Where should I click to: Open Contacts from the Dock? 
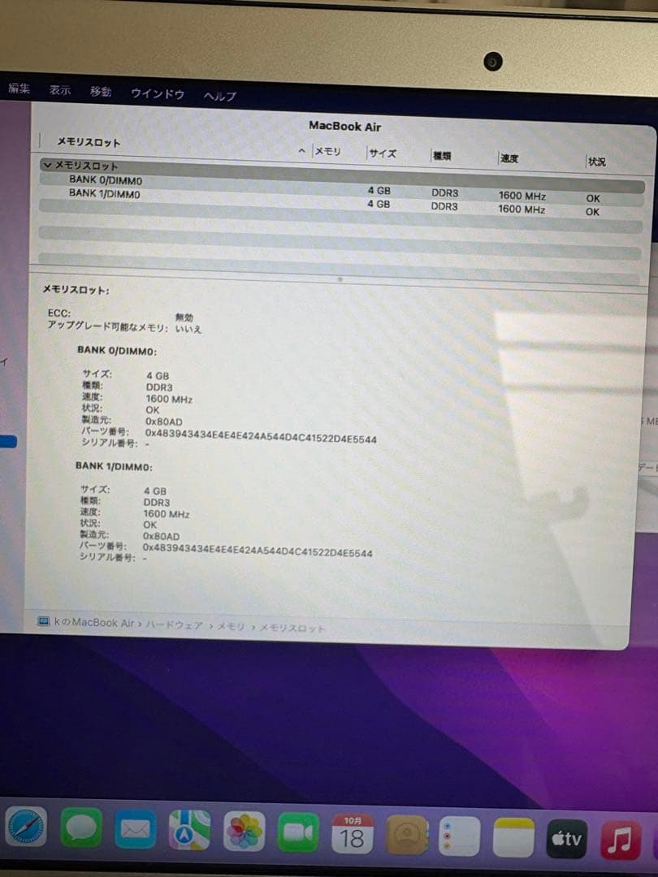tap(406, 835)
